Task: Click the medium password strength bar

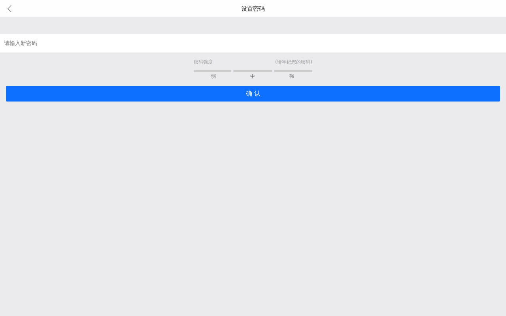Action: pos(253,71)
